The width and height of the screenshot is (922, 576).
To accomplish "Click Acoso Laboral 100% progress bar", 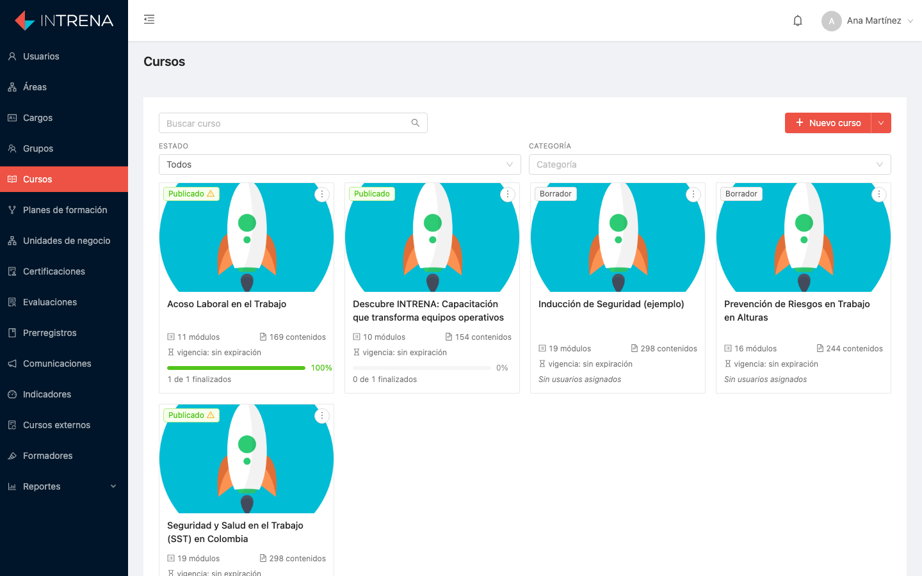I will tap(236, 368).
